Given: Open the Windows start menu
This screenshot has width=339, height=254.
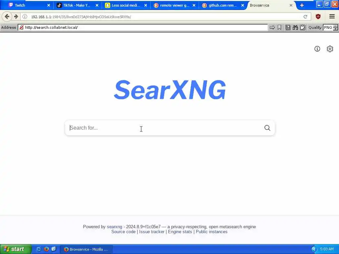Looking at the screenshot, I should coord(15,249).
